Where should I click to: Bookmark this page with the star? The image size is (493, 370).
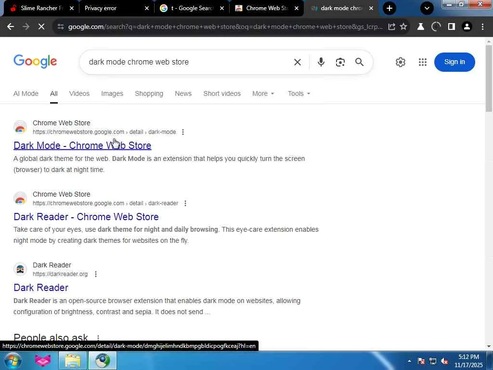point(403,27)
